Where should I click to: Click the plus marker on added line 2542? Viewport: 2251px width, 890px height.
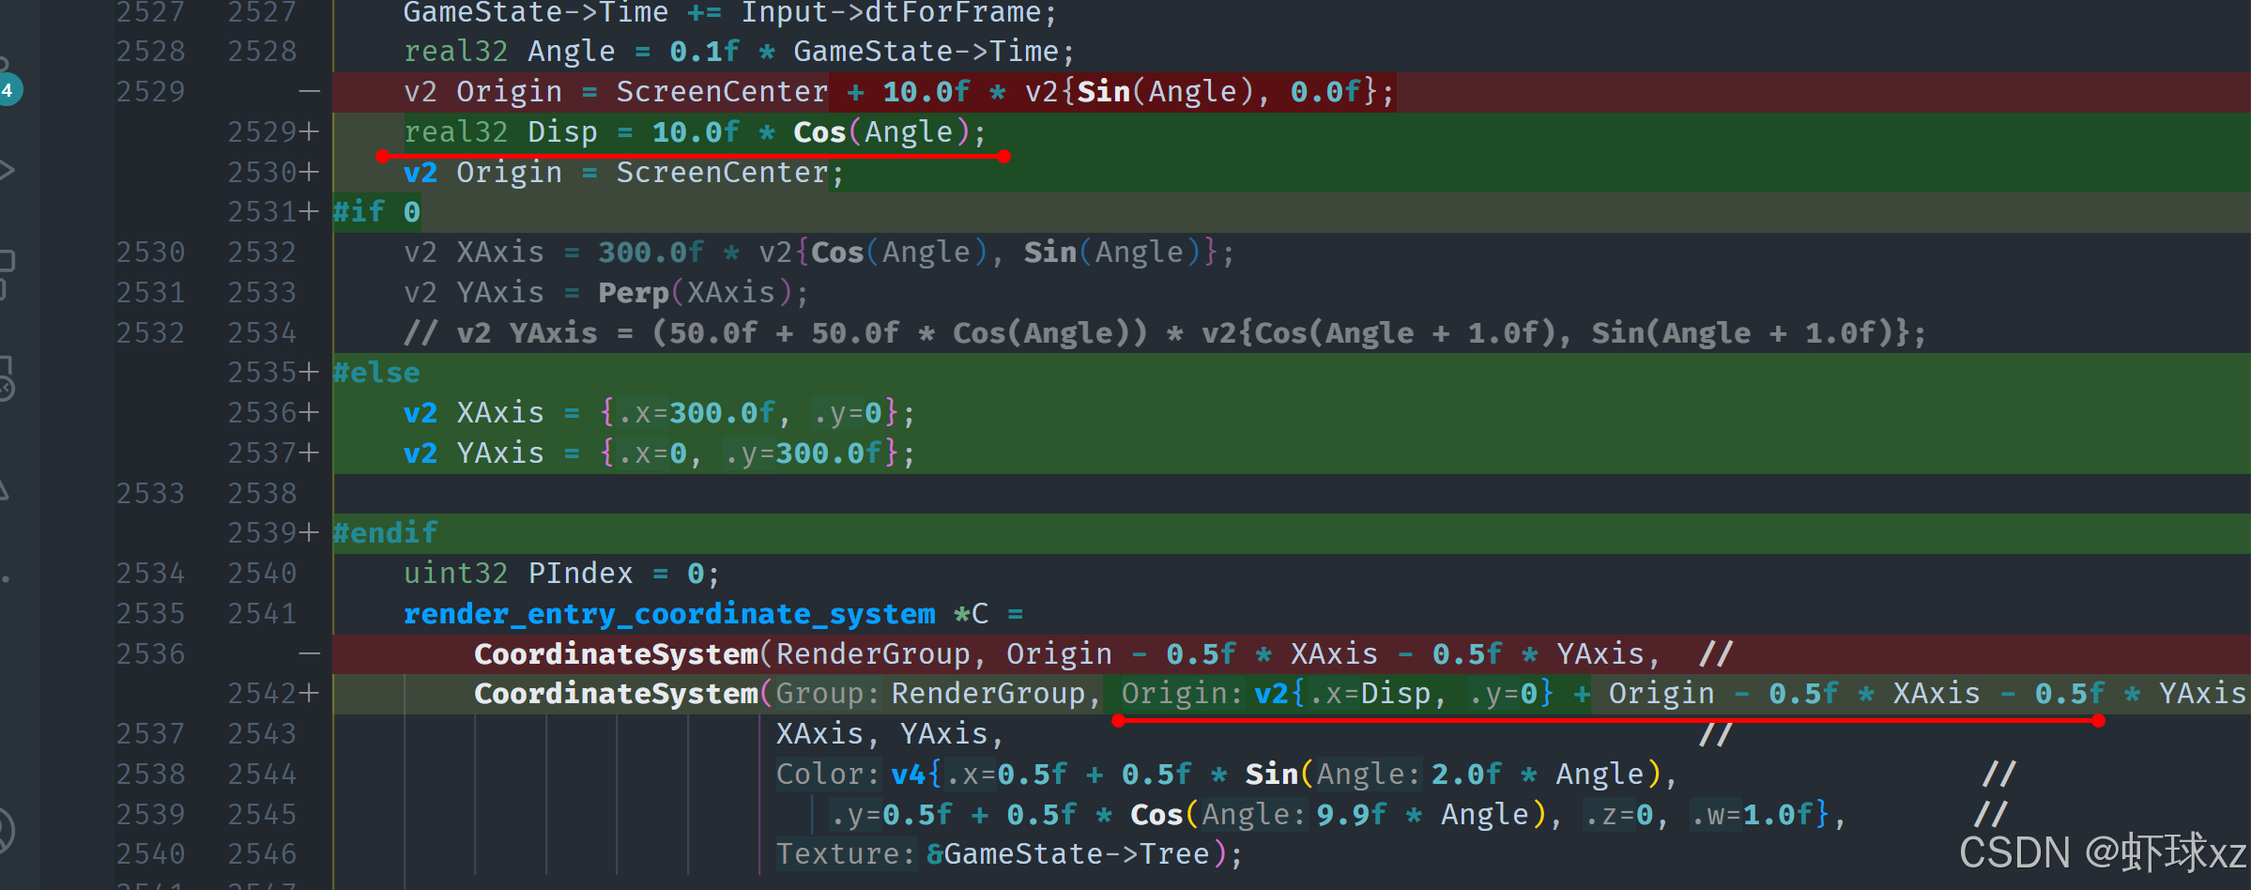[310, 694]
